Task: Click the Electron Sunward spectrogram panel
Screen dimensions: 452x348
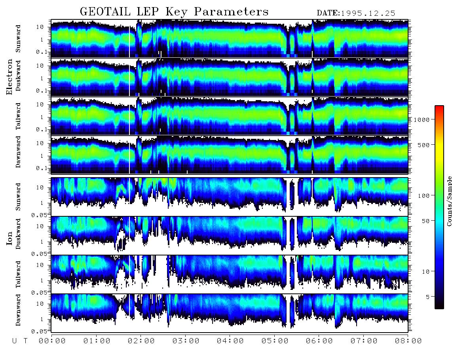Action: click(x=230, y=38)
